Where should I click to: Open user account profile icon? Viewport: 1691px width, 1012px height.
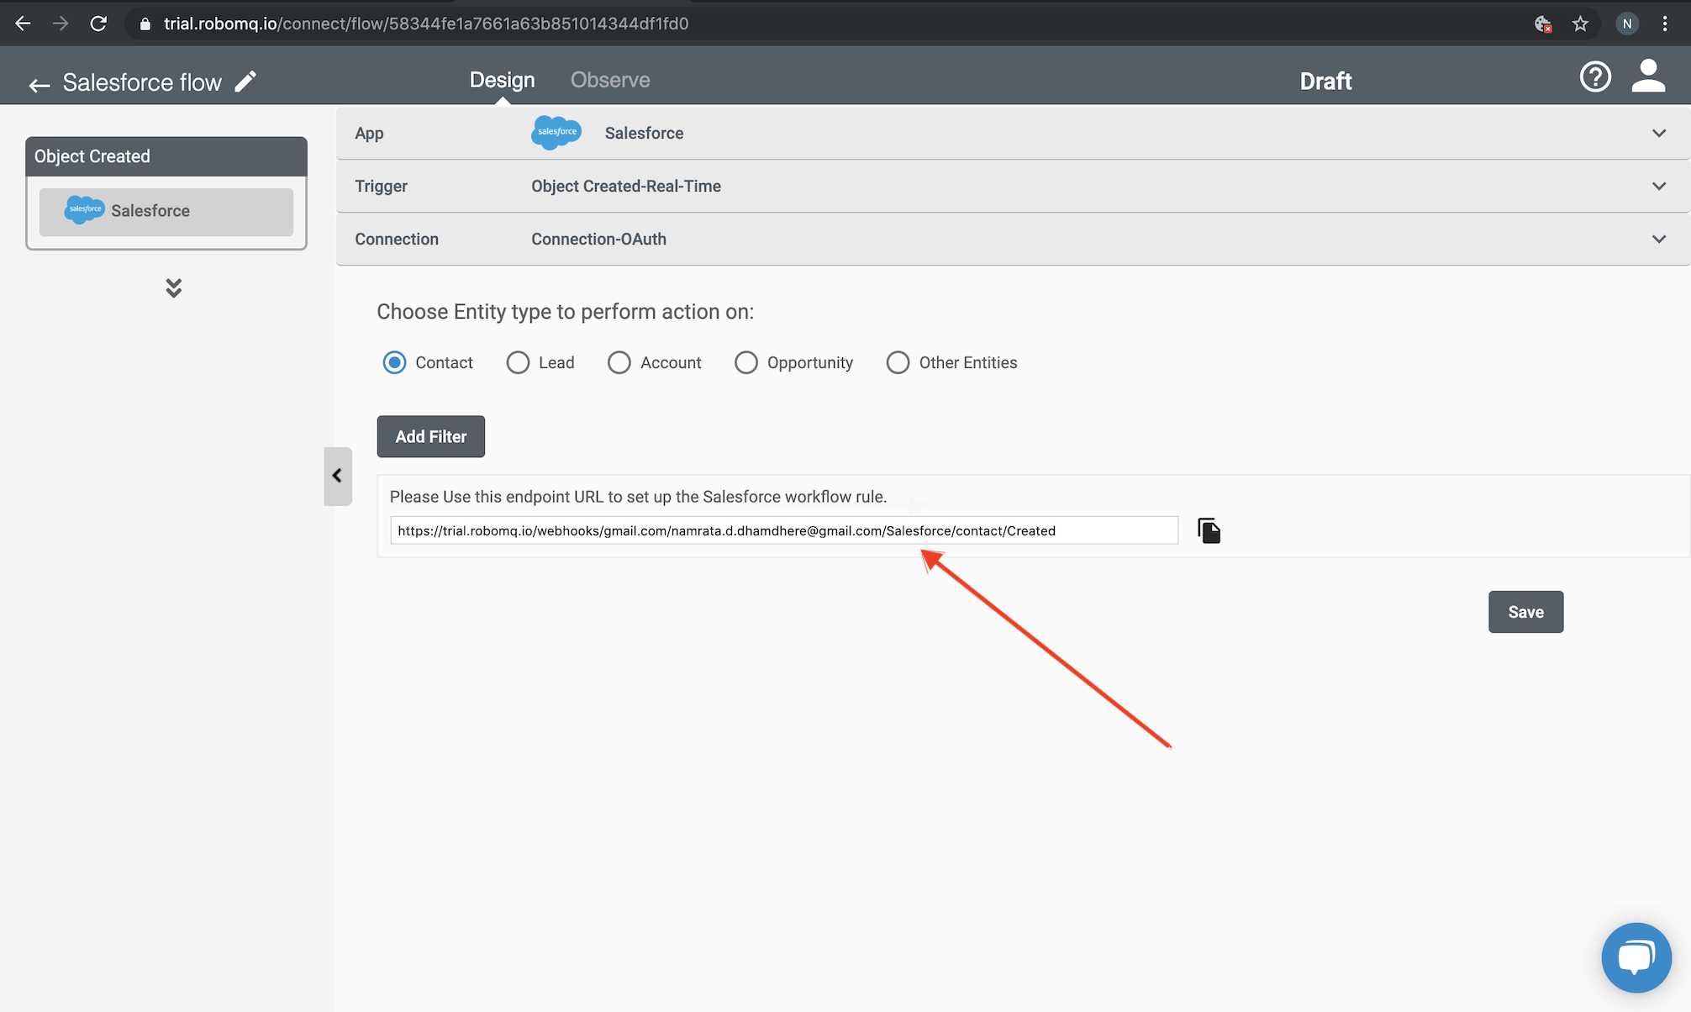tap(1648, 76)
